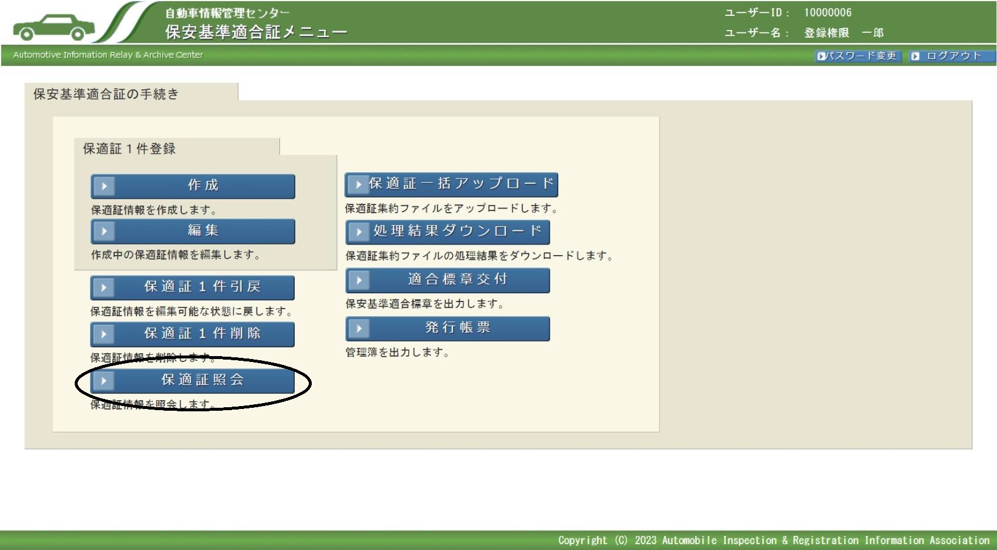Click the arrow icon on the 作成 button
997x550 pixels.
104,186
